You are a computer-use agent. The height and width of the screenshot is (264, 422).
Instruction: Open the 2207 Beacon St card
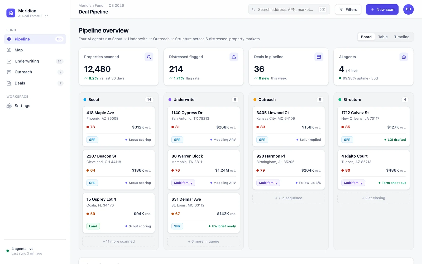(119, 170)
